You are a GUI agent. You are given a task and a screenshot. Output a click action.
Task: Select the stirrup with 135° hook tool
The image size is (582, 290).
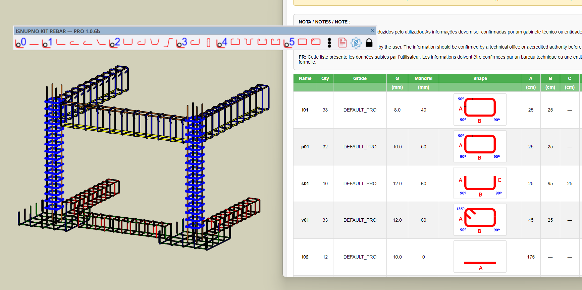316,42
